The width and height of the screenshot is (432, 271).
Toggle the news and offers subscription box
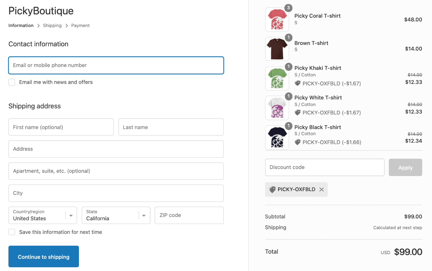(x=12, y=82)
